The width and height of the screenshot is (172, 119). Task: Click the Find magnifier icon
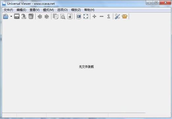point(63,17)
